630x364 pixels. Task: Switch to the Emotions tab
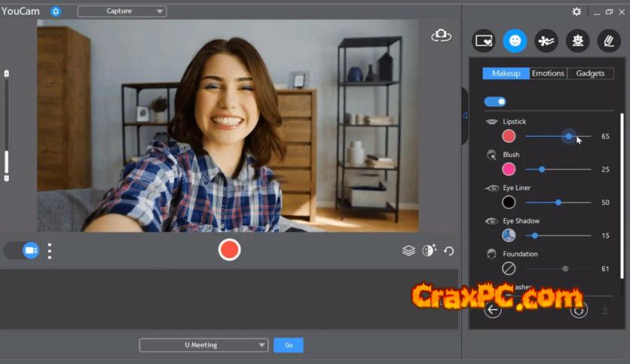click(548, 73)
